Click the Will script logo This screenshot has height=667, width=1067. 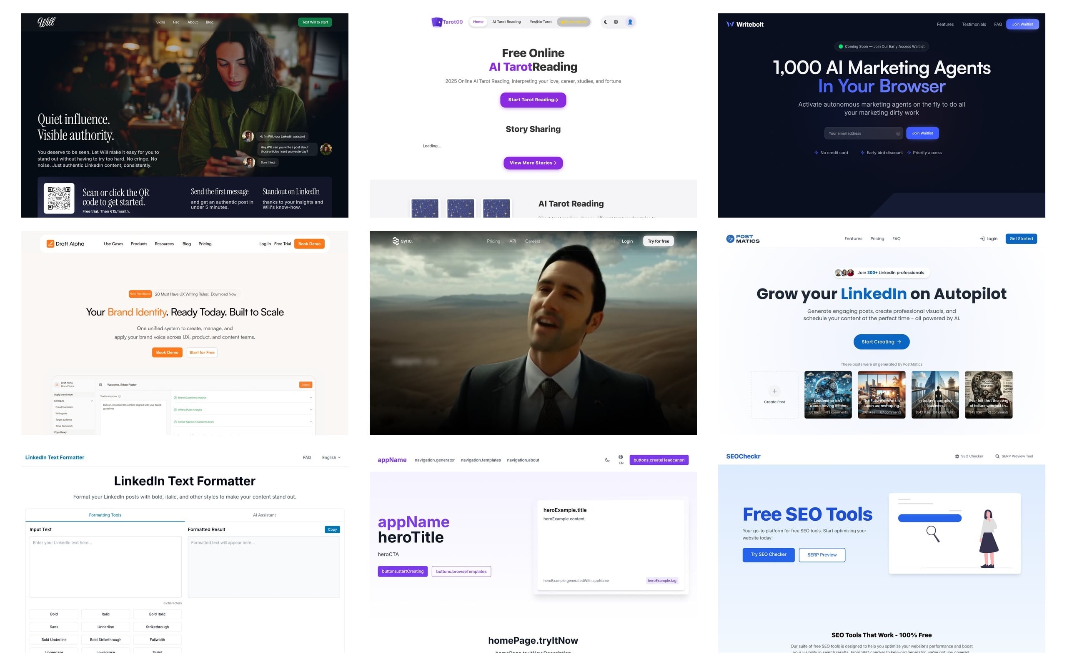46,22
